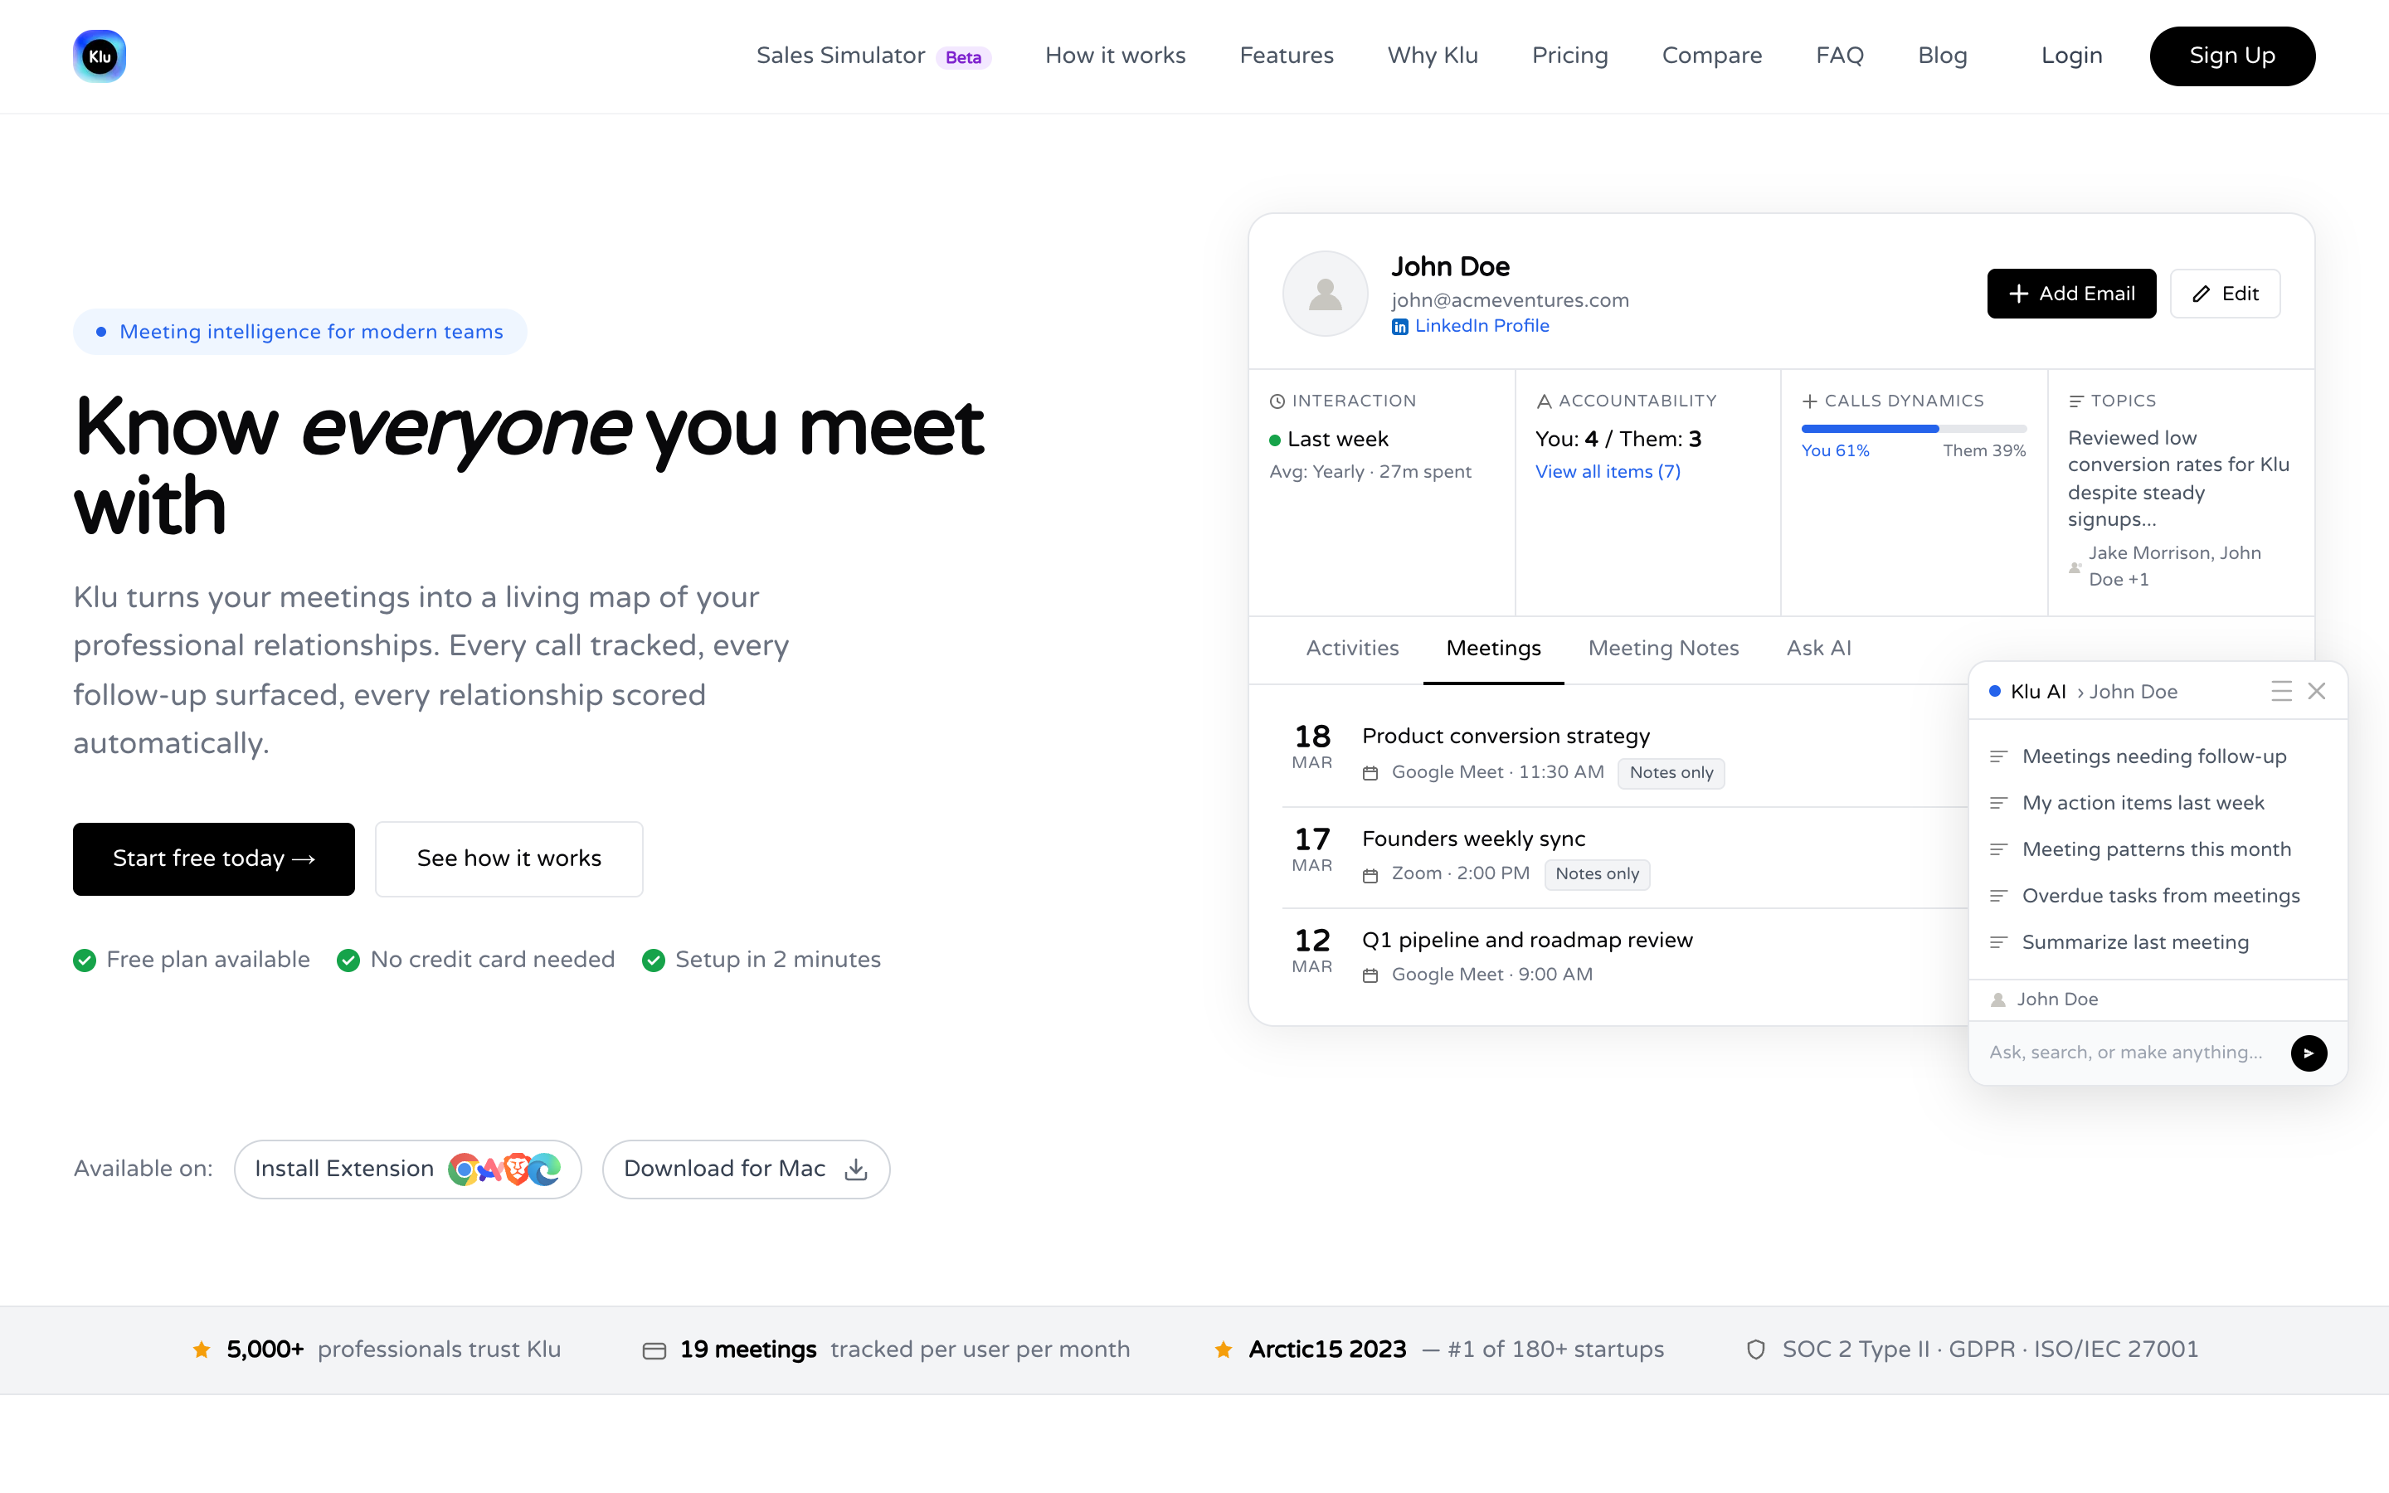Click calendar icon on Founders weekly sync row
Screen dimensions: 2389x1493
click(1370, 875)
